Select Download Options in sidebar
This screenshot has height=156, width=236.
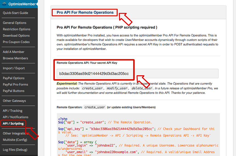pos(16,35)
